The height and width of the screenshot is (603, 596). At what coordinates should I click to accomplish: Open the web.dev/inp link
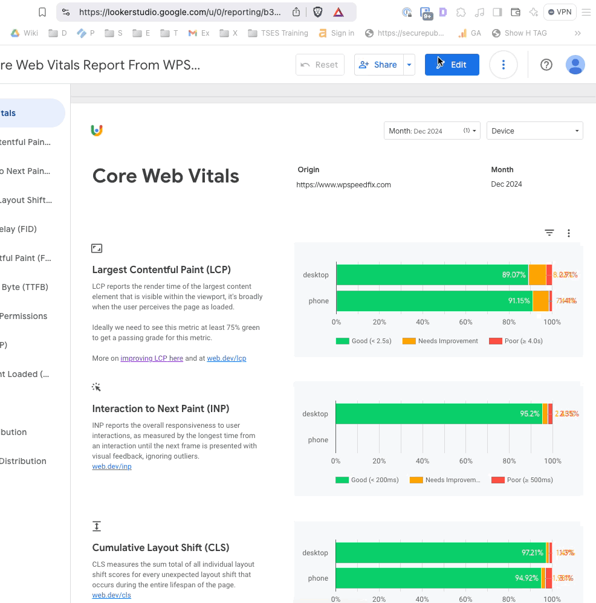point(112,466)
